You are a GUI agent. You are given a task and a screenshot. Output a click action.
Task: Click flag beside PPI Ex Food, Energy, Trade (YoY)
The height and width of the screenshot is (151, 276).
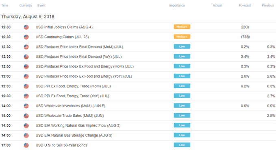(26, 96)
